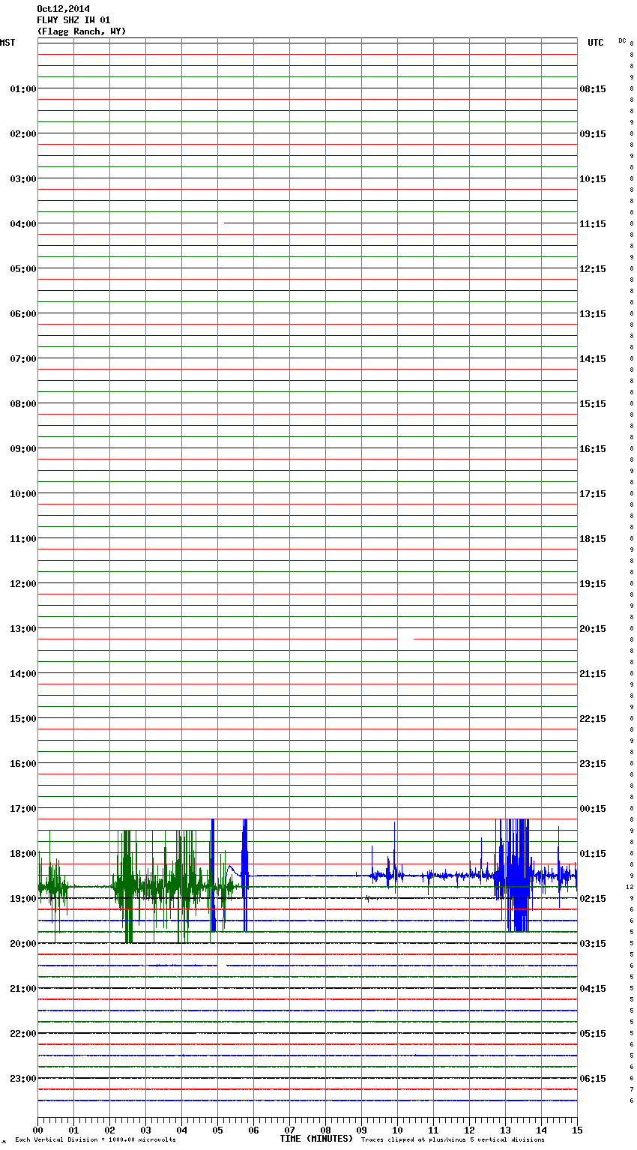Select the 15:00 MST time label
This screenshot has width=637, height=1150.
tap(23, 719)
